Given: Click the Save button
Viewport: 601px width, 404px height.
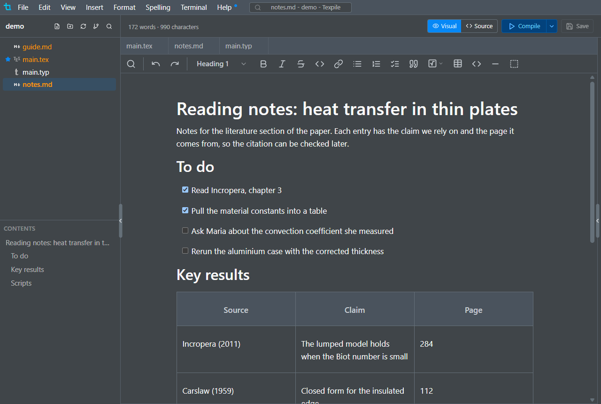Looking at the screenshot, I should 577,26.
